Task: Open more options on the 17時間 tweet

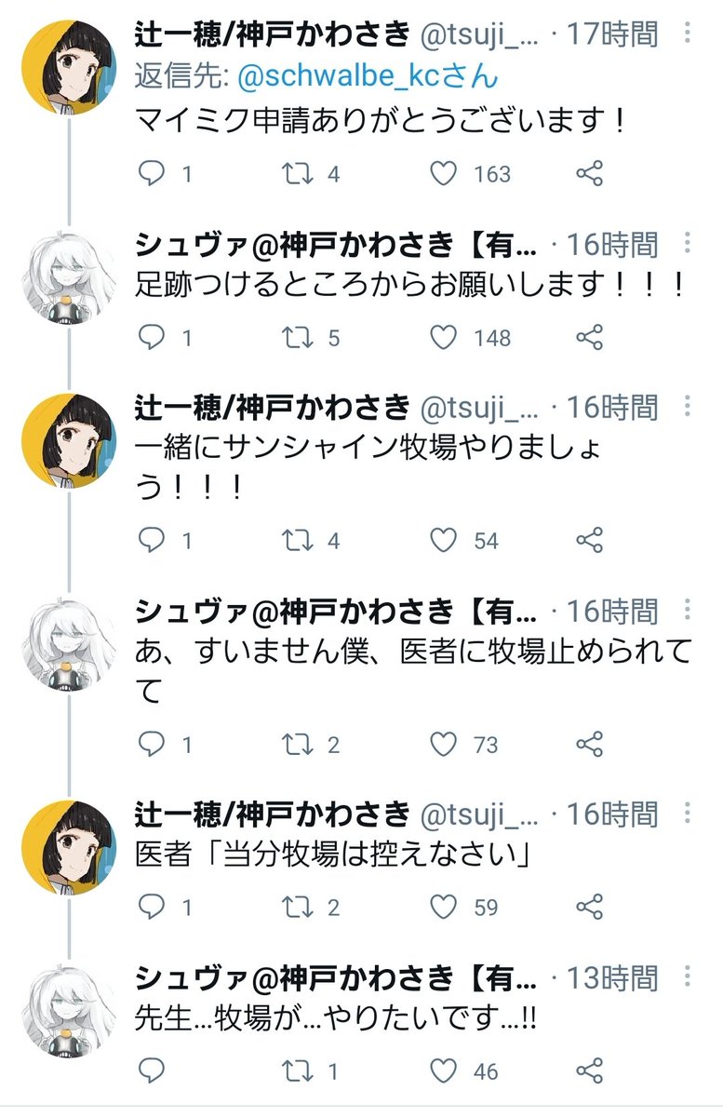Action: pos(688,34)
